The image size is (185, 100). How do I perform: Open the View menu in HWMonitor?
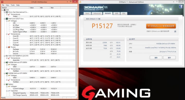click(x=7, y=5)
